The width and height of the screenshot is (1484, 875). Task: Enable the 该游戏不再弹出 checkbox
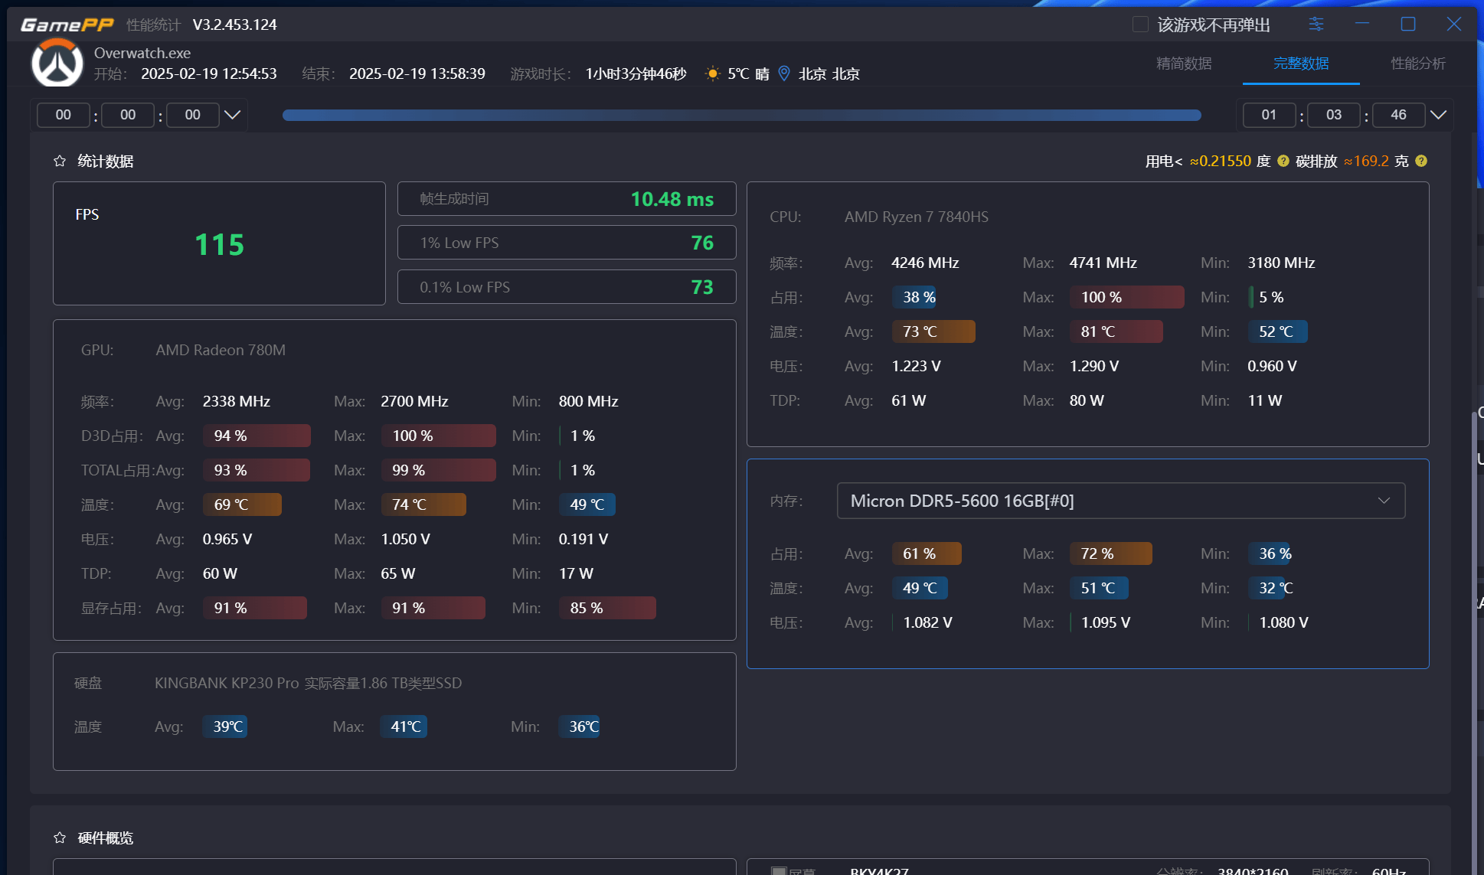(x=1140, y=24)
